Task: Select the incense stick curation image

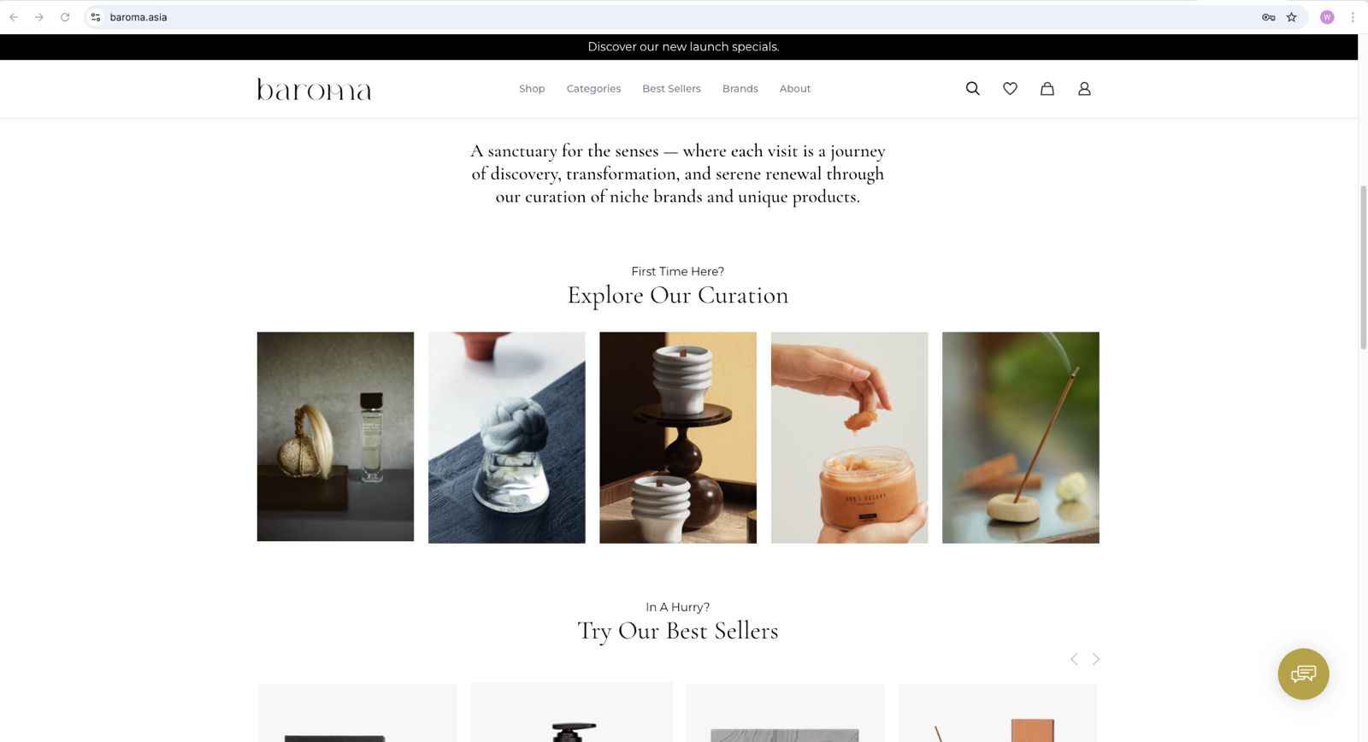Action: pos(1021,438)
